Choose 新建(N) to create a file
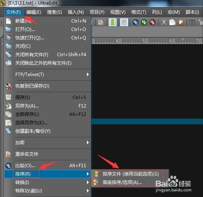 coord(47,21)
